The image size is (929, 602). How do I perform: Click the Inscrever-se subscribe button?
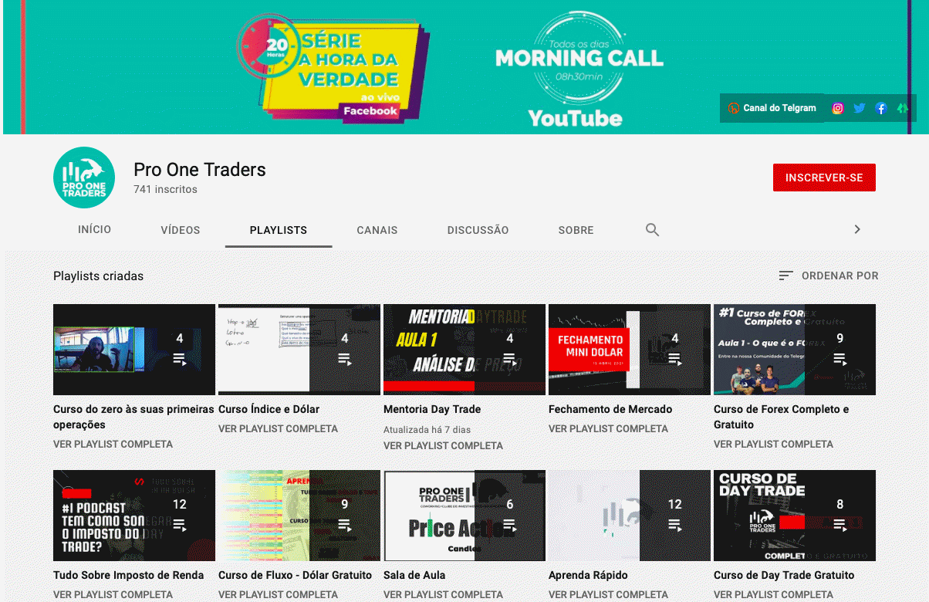click(824, 178)
